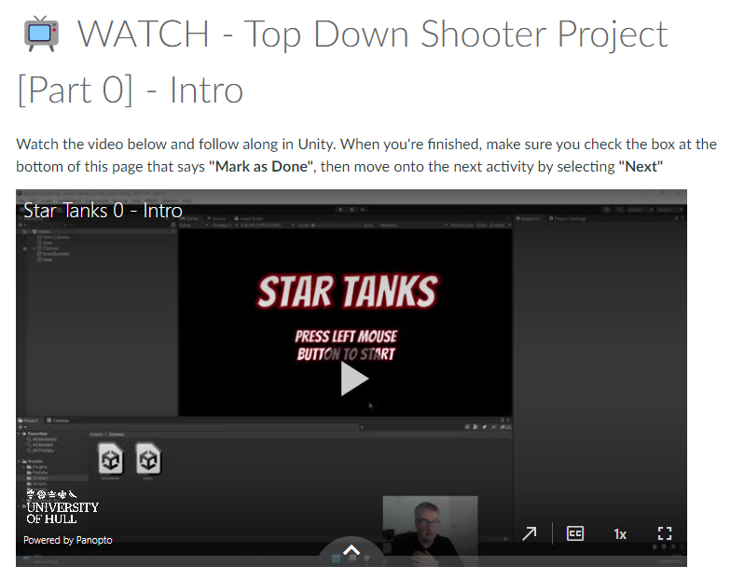731x580 pixels.
Task: Expand the video controls chevron
Action: pos(352,551)
